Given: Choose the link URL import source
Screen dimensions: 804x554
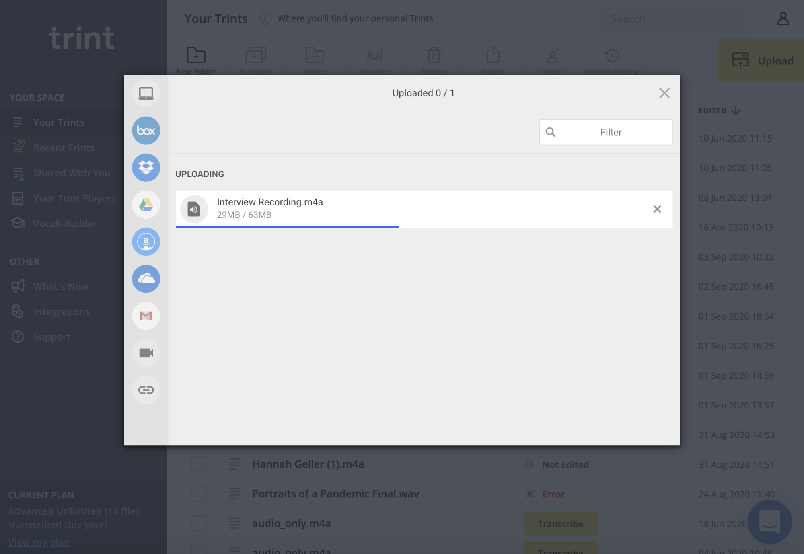Looking at the screenshot, I should [x=146, y=390].
